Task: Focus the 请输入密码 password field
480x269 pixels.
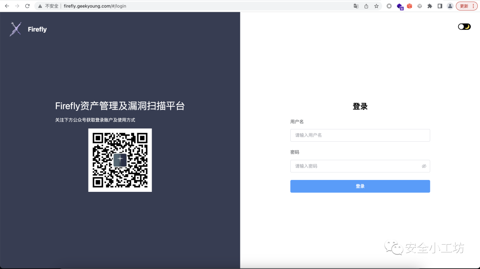Action: [x=360, y=166]
